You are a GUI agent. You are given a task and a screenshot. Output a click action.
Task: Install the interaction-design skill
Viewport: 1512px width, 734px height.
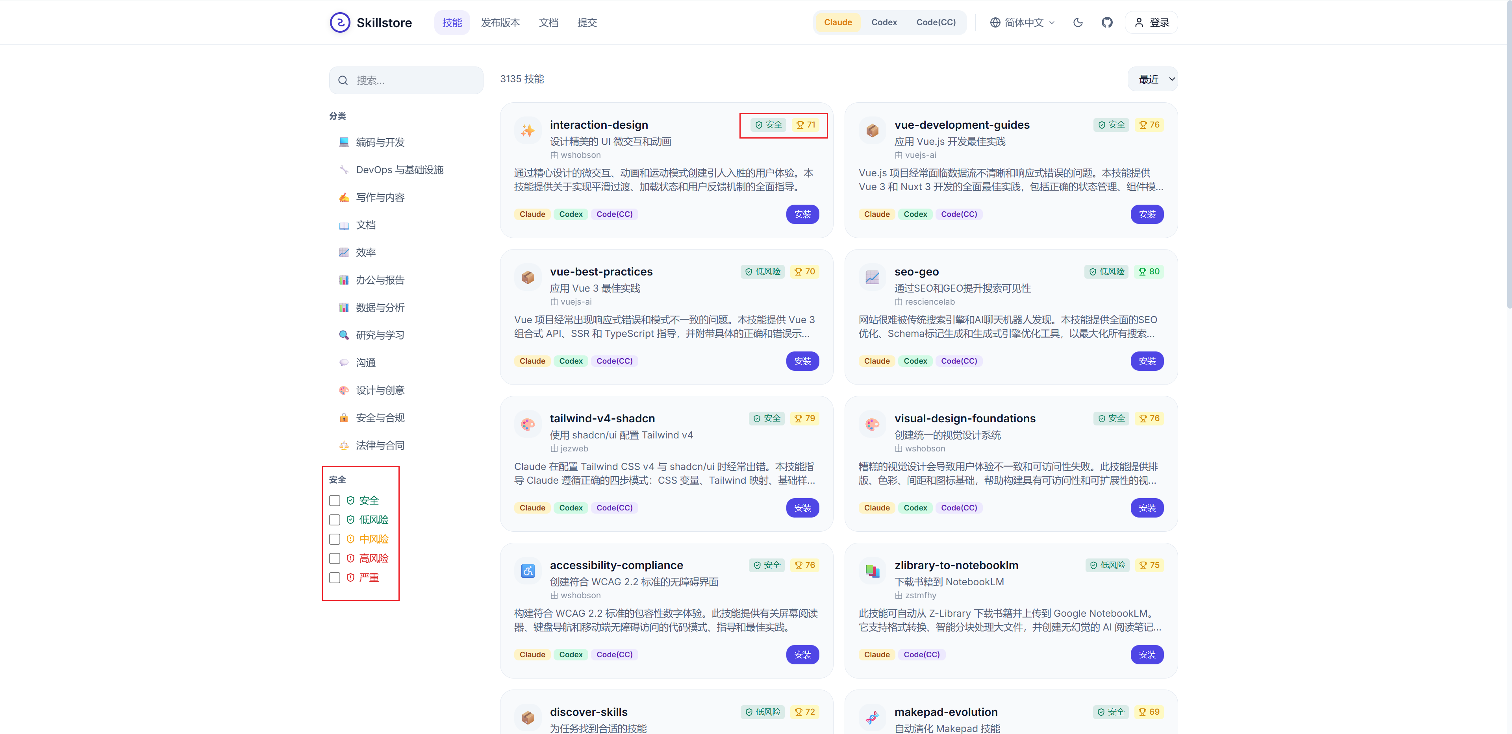tap(802, 215)
